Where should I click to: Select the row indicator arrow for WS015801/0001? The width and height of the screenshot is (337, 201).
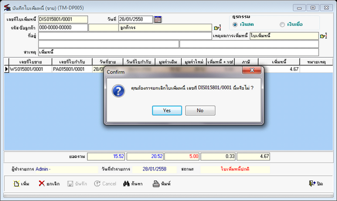tap(6, 69)
